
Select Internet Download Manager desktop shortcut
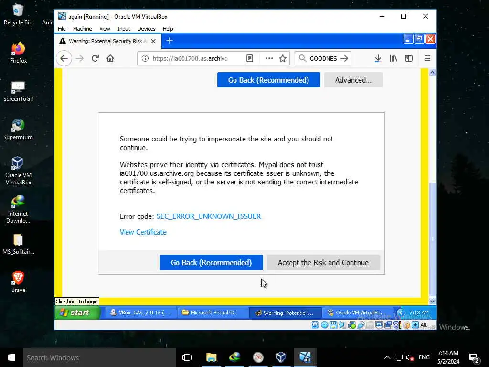click(x=18, y=209)
